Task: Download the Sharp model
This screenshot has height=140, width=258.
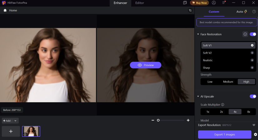Action: pos(252,68)
